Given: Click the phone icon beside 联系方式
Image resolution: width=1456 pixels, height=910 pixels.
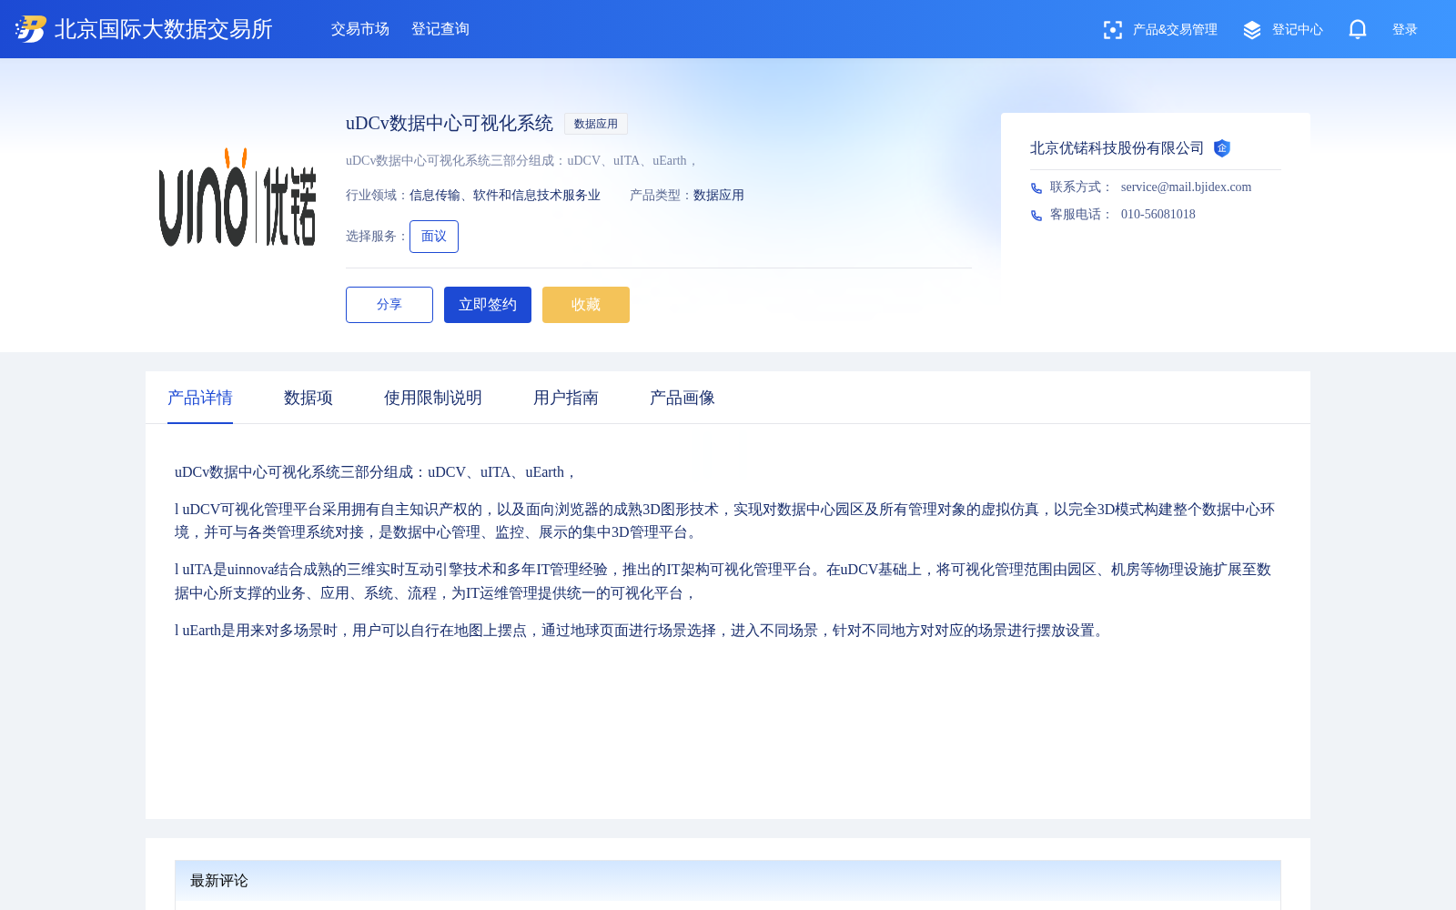Looking at the screenshot, I should point(1036,188).
